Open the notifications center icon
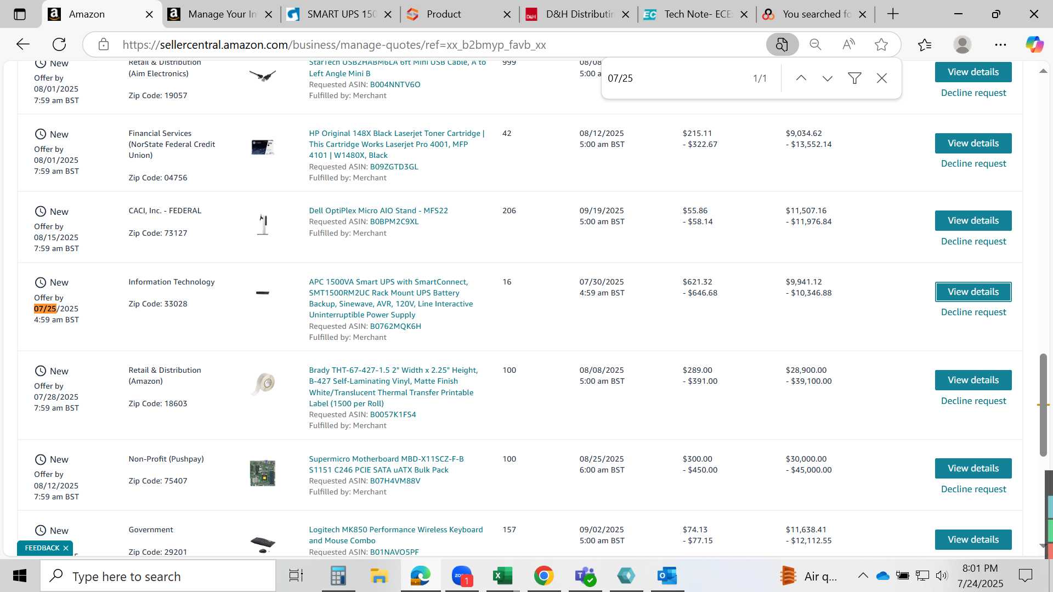 pos(1025,576)
